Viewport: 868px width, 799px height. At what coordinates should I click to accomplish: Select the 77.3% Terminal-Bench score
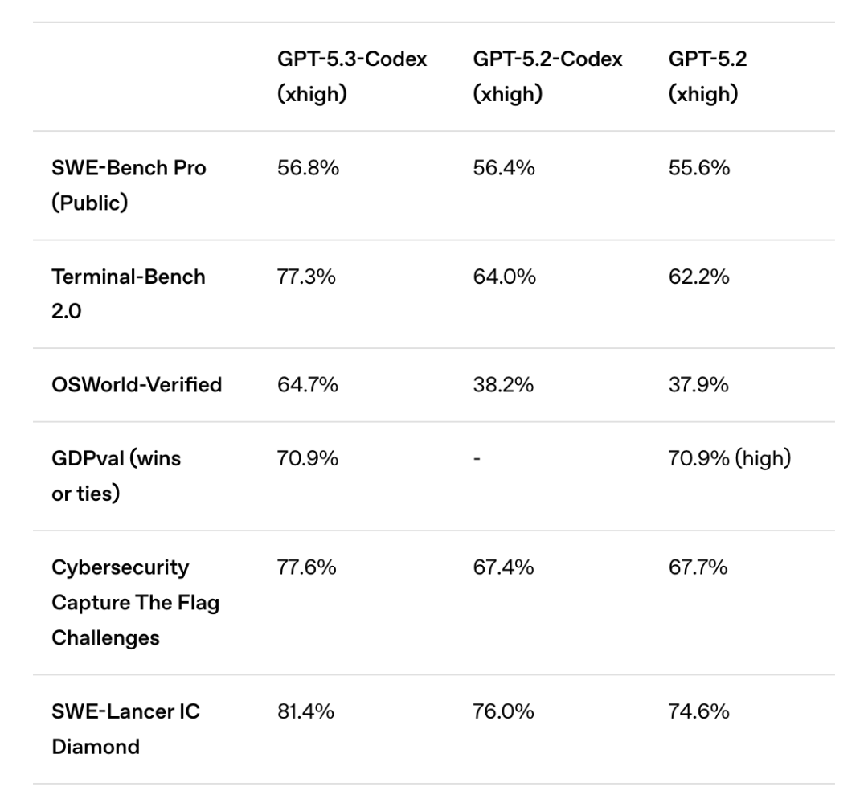coord(306,277)
